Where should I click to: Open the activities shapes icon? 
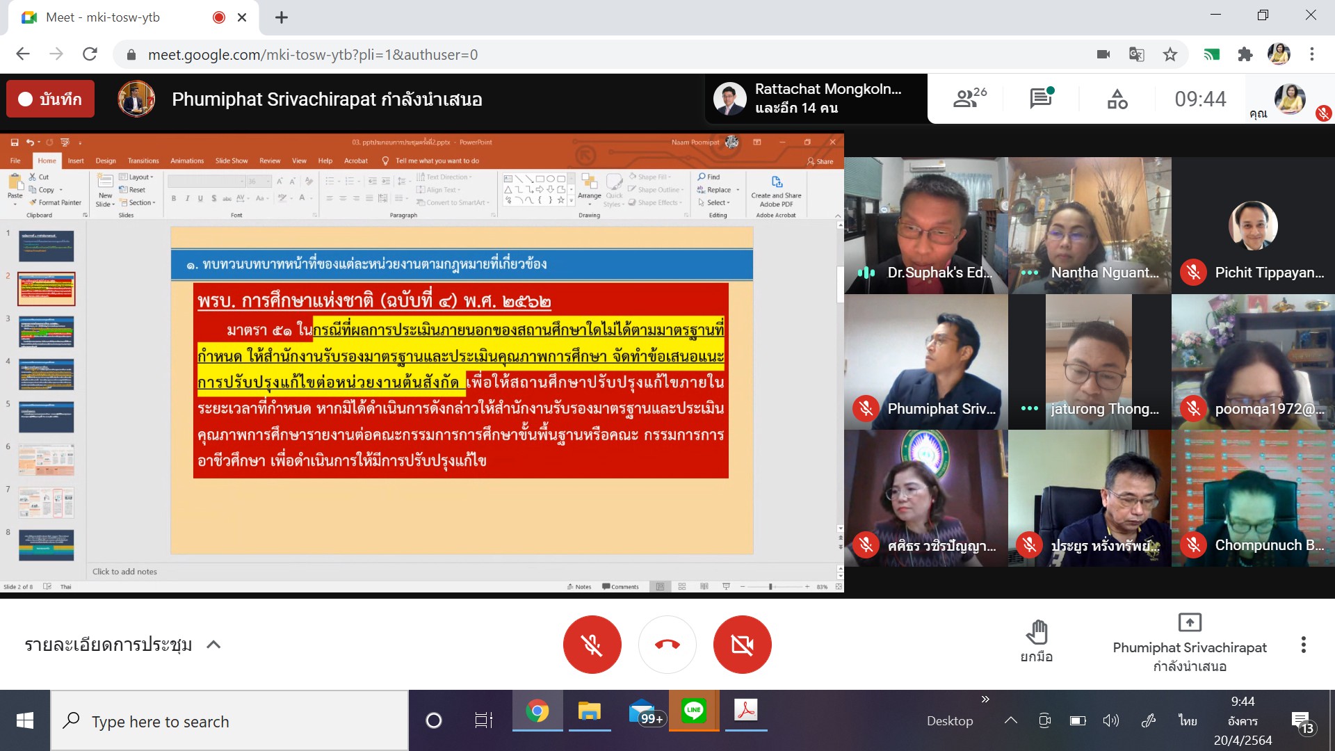(1117, 99)
